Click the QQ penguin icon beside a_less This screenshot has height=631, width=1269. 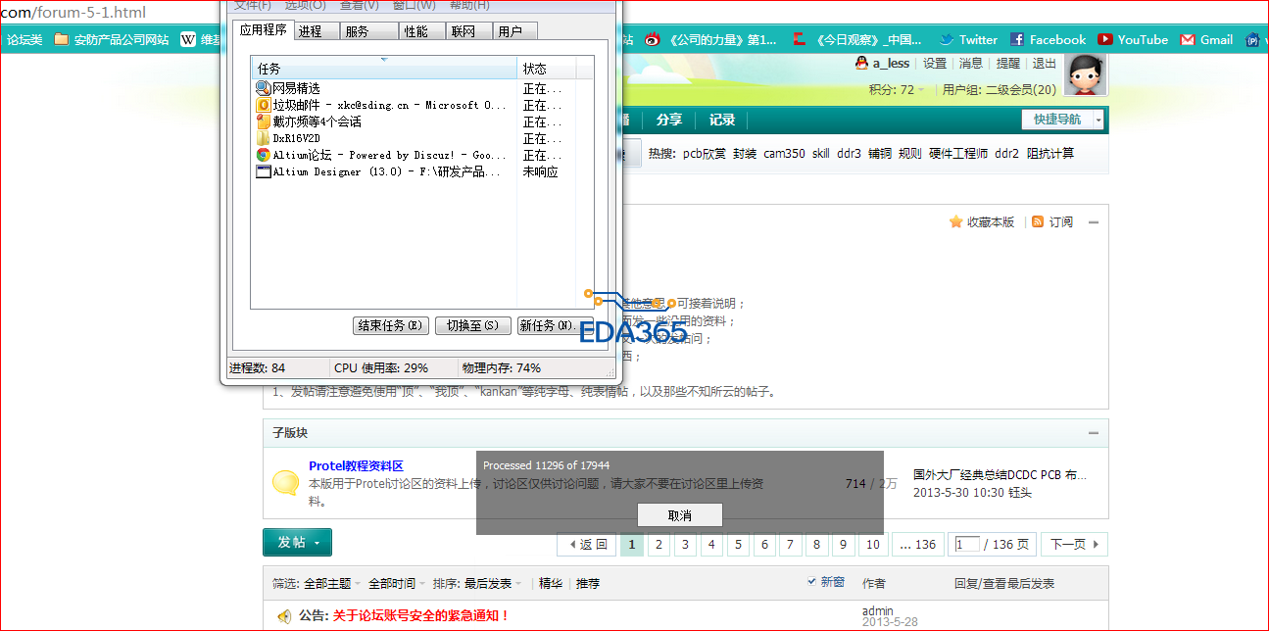point(861,63)
